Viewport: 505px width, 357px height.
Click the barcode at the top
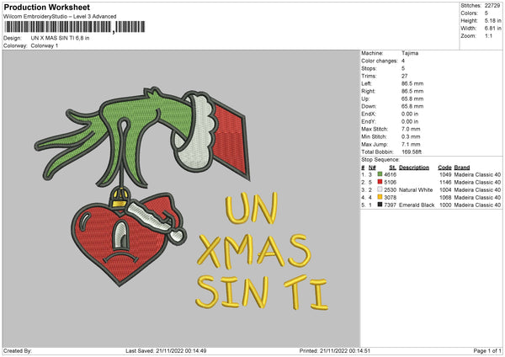[x=75, y=27]
